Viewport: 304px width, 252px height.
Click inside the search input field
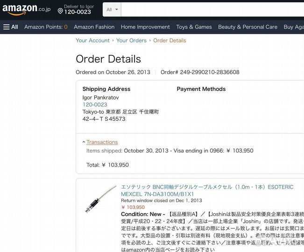[x=212, y=9]
